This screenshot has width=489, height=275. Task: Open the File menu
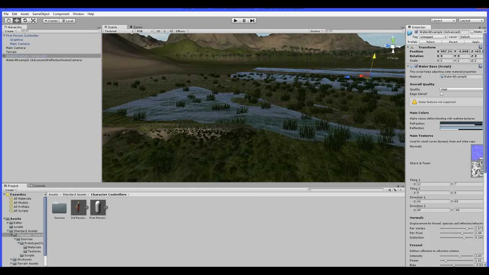(x=6, y=14)
